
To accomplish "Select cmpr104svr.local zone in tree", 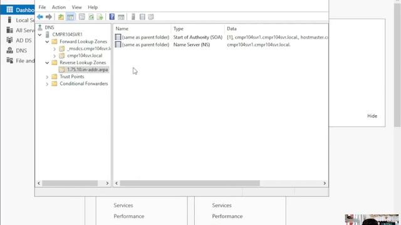I will [85, 56].
